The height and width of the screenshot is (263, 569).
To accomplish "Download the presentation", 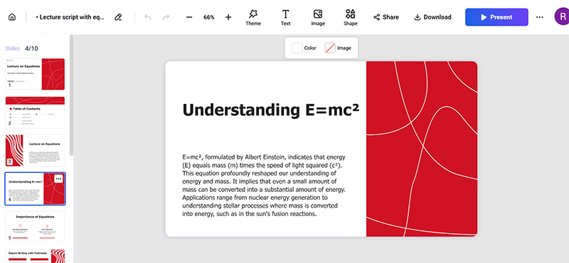I will tap(433, 17).
